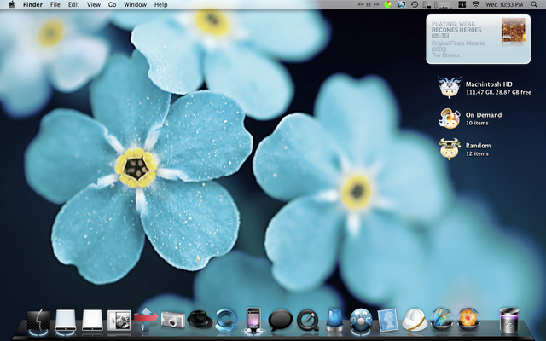Image resolution: width=546 pixels, height=341 pixels.
Task: Open the blue ring C dock app
Action: [x=226, y=320]
